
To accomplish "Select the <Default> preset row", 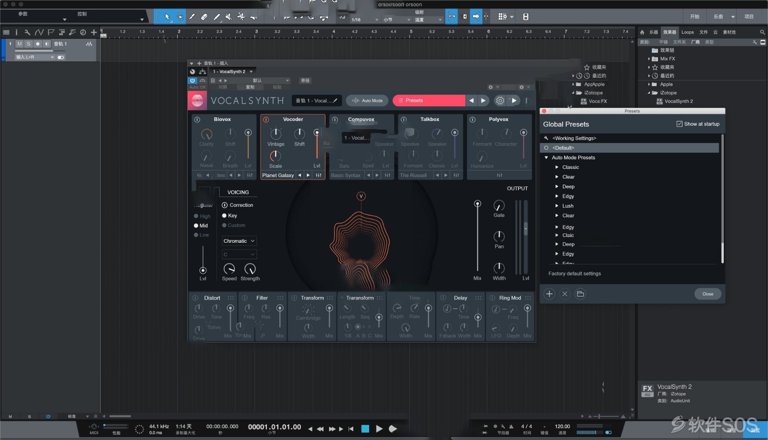I will point(630,148).
